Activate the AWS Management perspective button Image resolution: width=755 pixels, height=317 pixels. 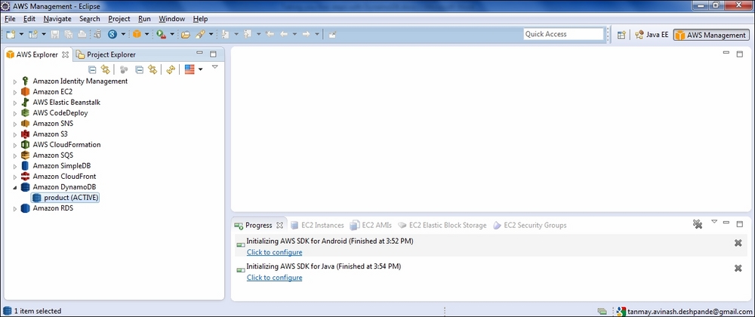(711, 35)
